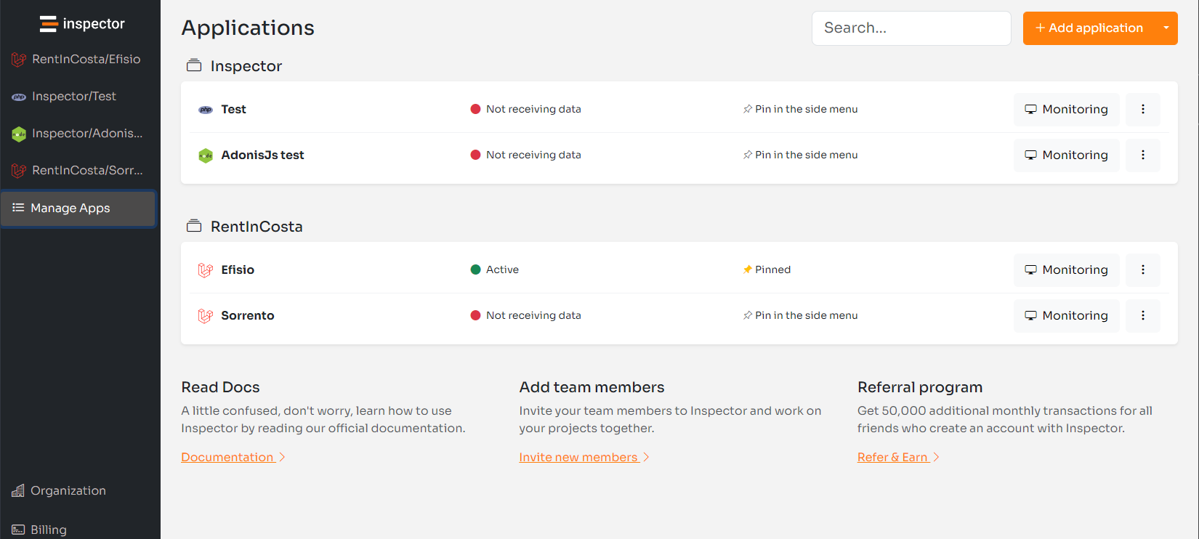Pin Test app in the side menu
The image size is (1199, 539).
click(x=800, y=109)
